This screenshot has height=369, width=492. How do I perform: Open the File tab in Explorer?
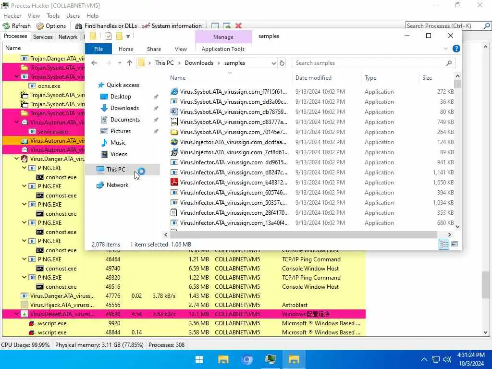(x=98, y=49)
